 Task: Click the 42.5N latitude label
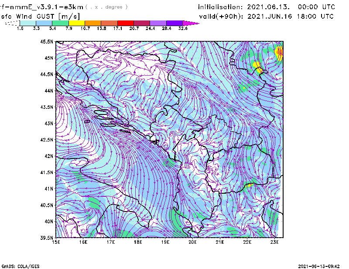[x=47, y=140]
